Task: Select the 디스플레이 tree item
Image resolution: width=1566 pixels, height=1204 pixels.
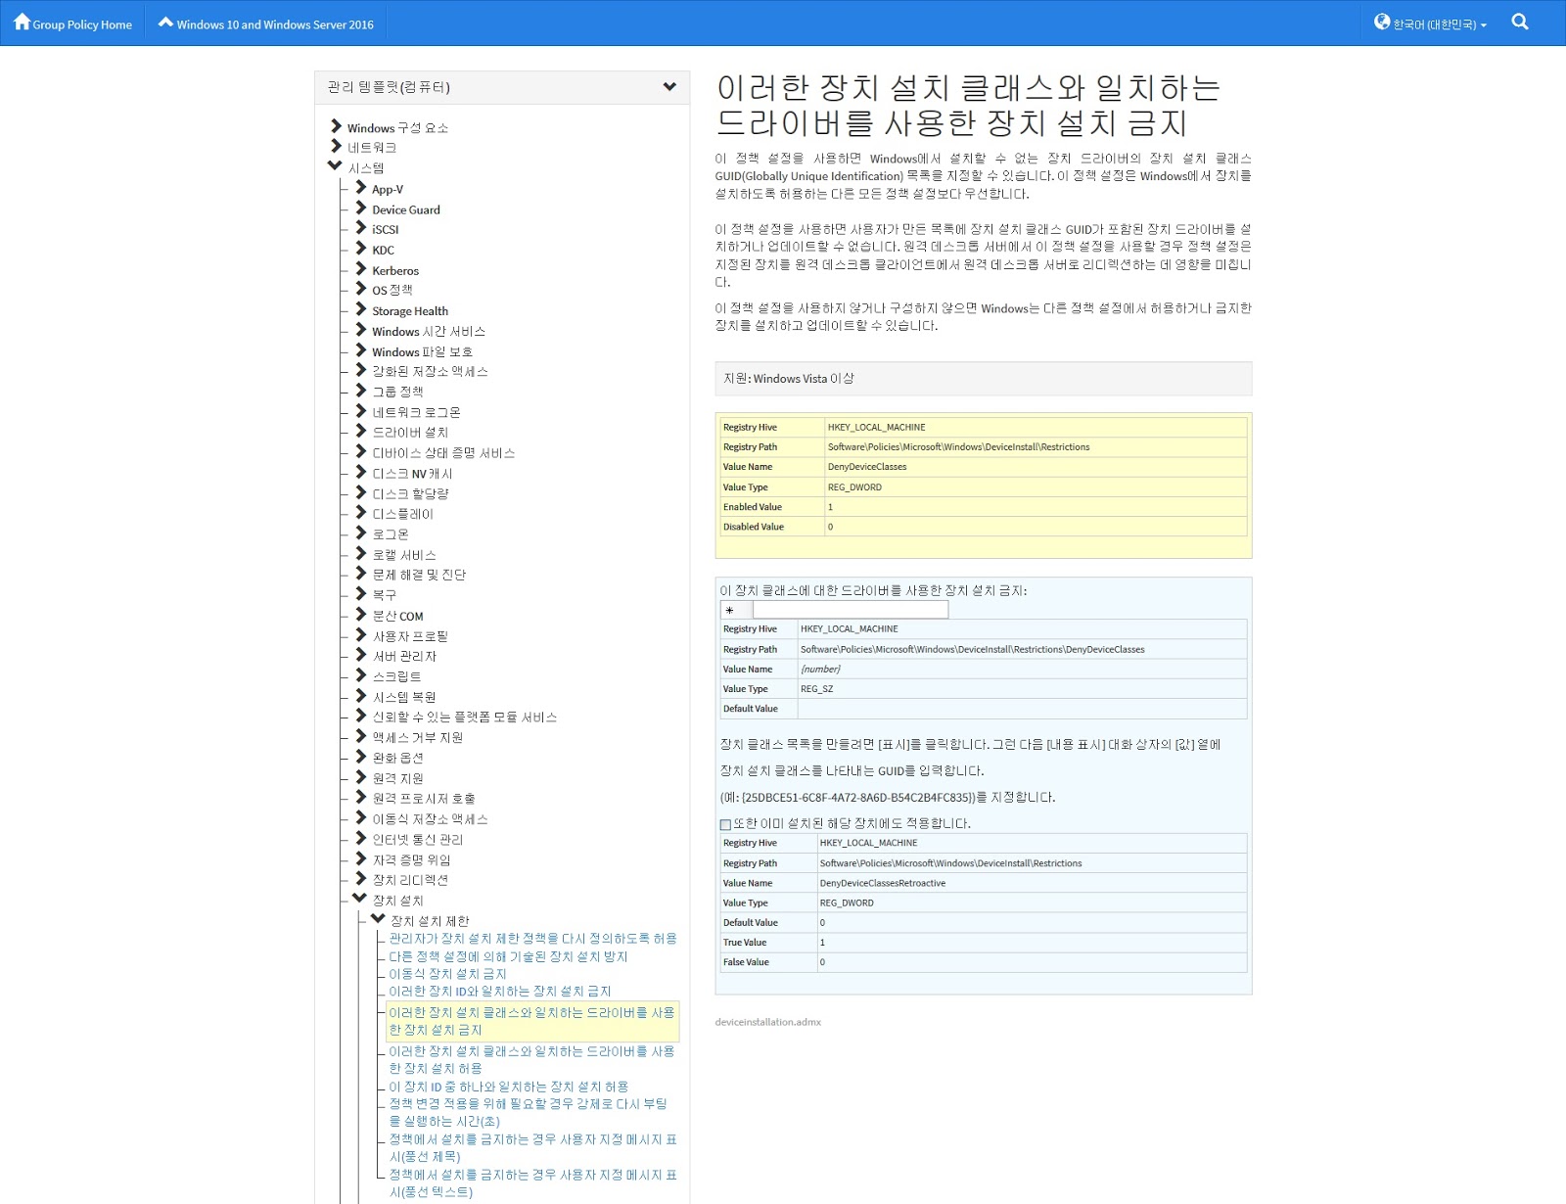Action: point(402,514)
